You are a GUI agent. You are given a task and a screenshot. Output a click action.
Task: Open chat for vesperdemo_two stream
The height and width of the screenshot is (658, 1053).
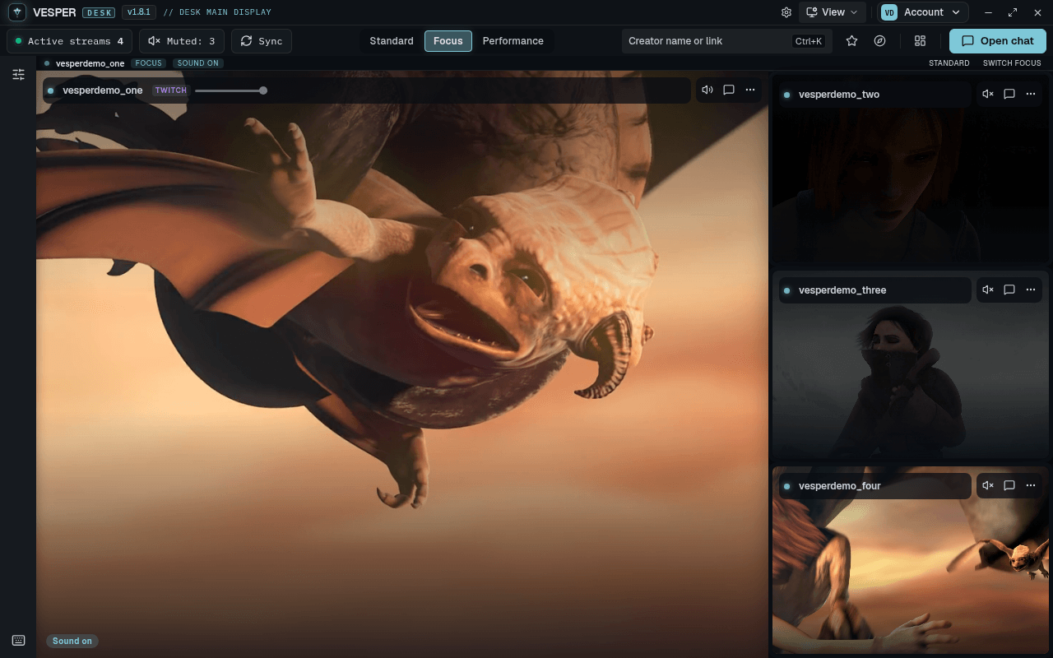[1009, 94]
